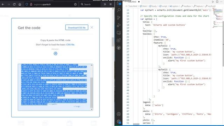Viewport: 224px width, 126px height.
Task: Split the editor to the right
Action: 217,2
